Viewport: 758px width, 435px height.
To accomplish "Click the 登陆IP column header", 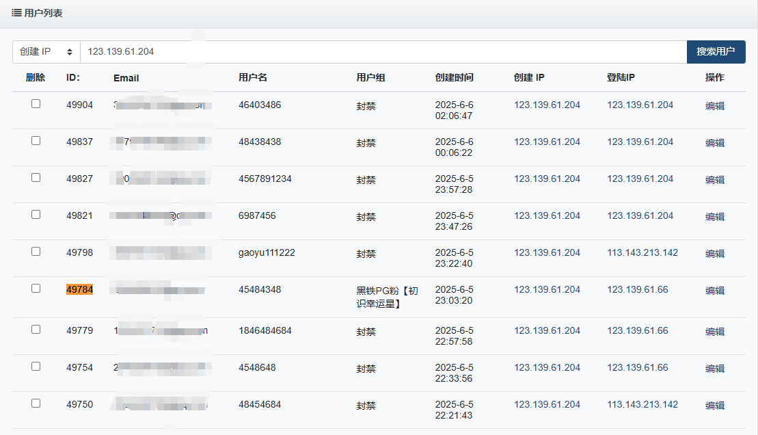I will [621, 77].
